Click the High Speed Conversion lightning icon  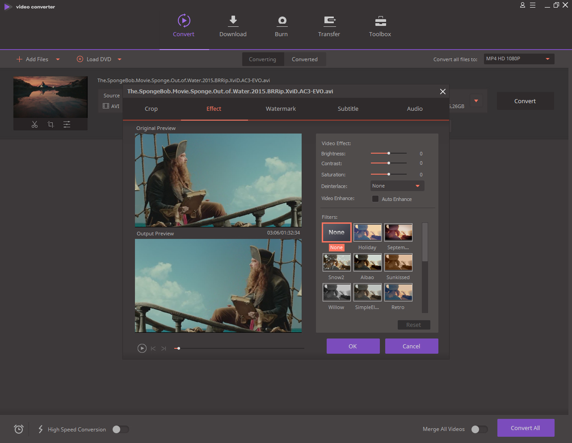click(x=41, y=429)
